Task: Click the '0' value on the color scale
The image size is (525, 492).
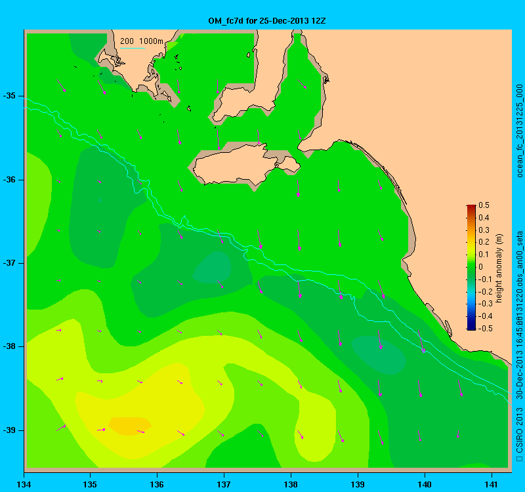Action: coord(481,267)
